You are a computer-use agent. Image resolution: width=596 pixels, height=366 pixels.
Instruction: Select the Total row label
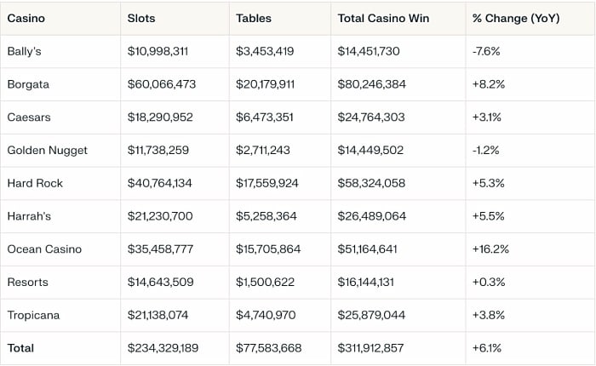pos(21,348)
